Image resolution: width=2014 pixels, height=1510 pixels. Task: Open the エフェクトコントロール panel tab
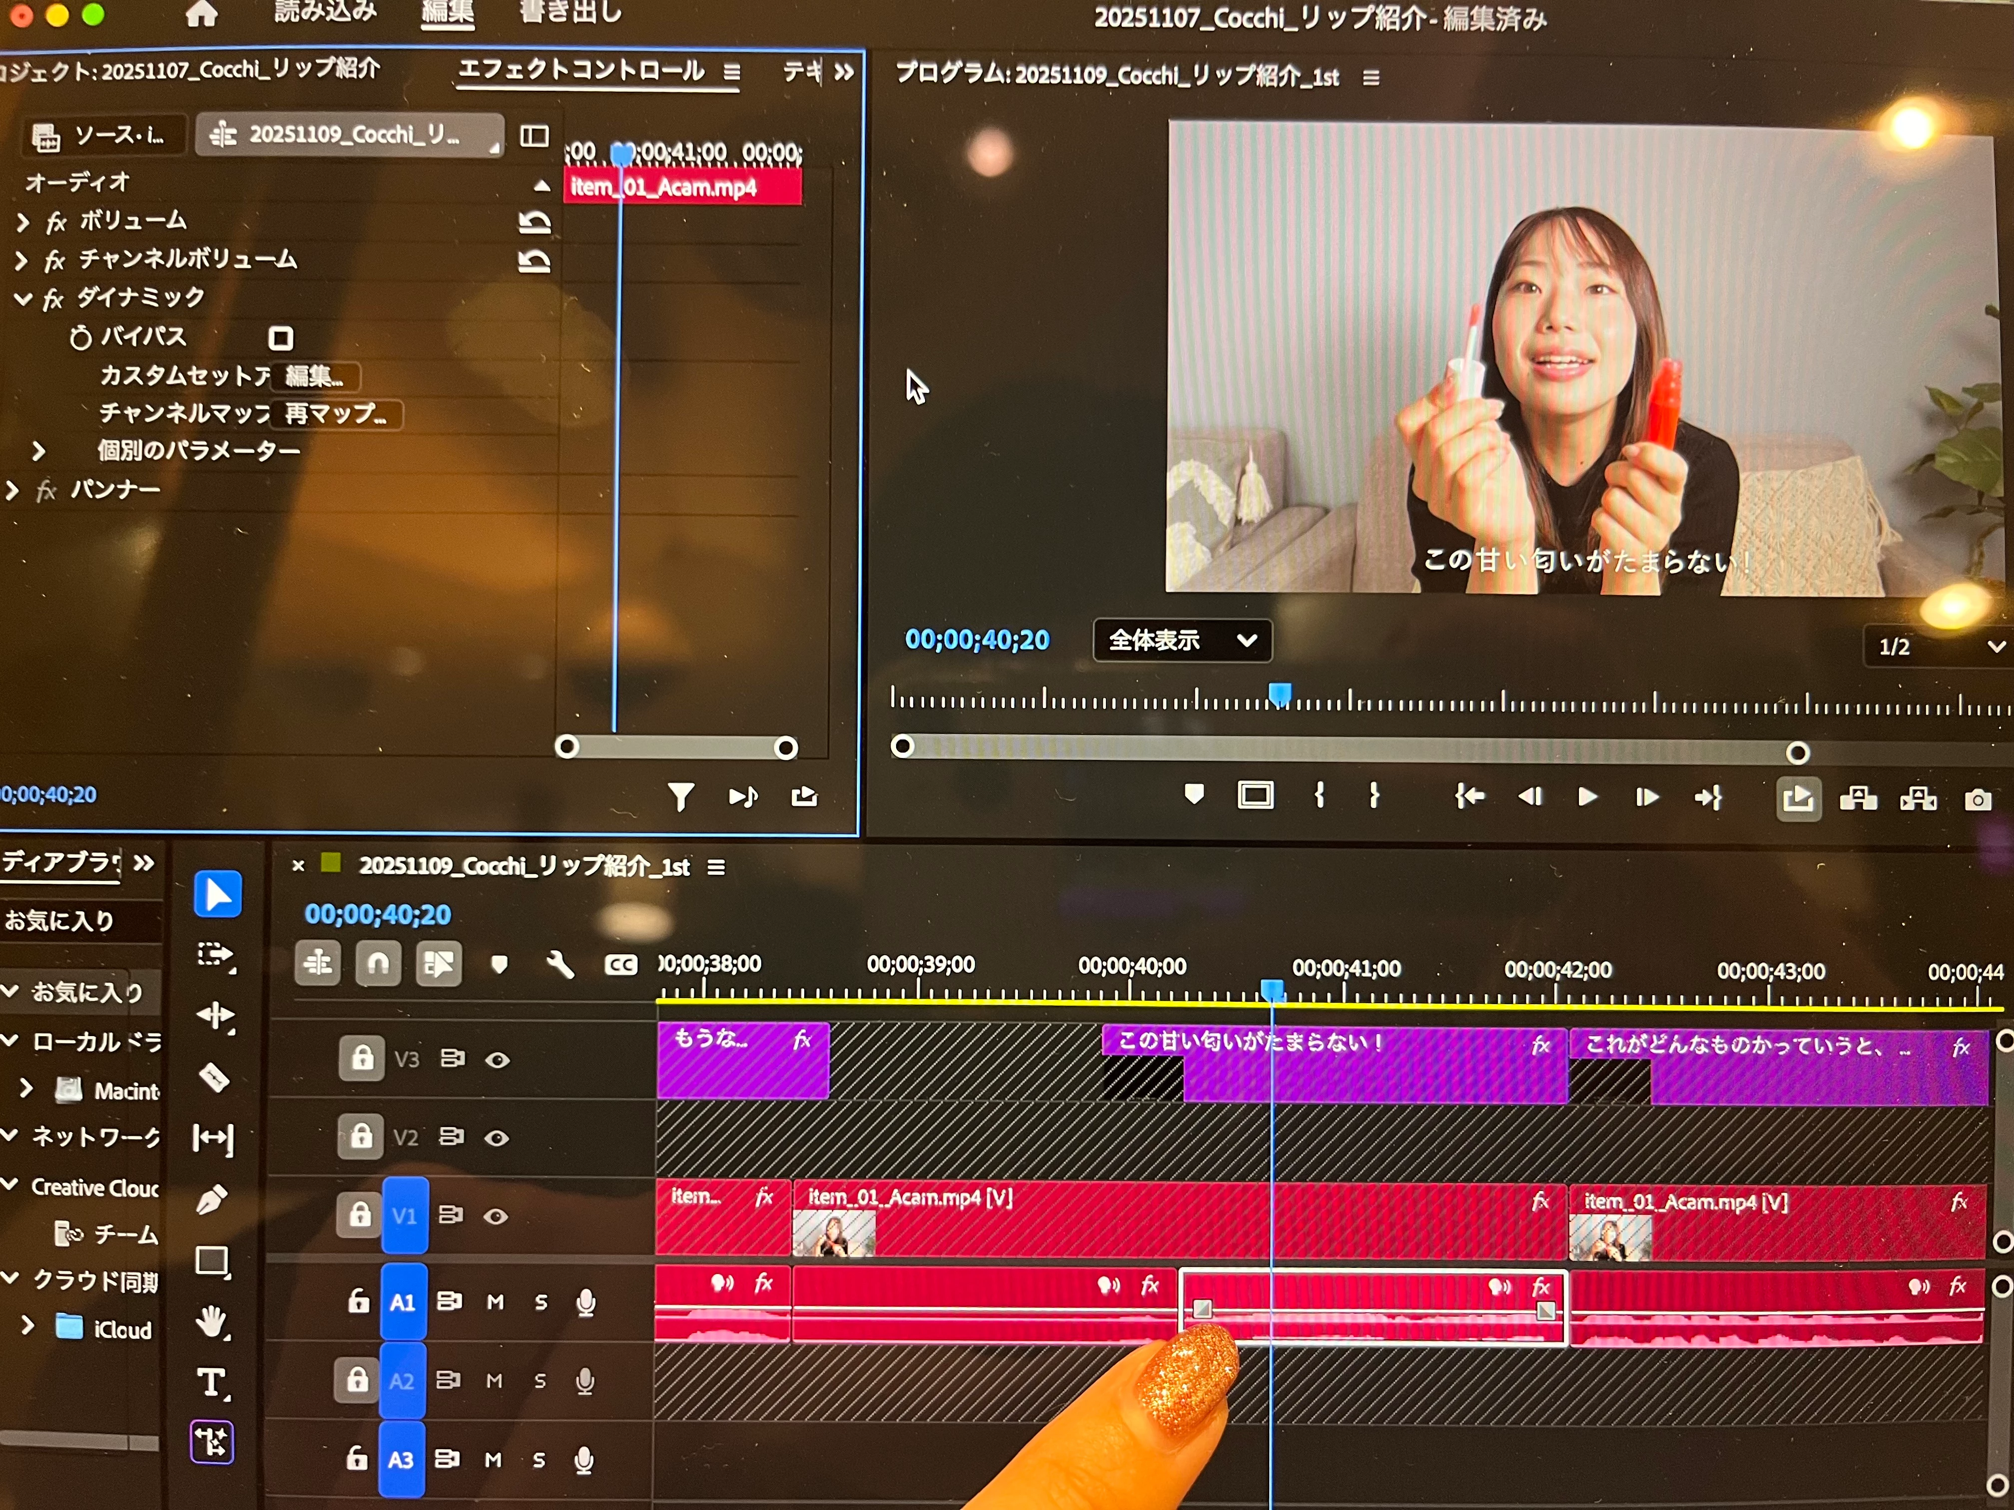581,70
